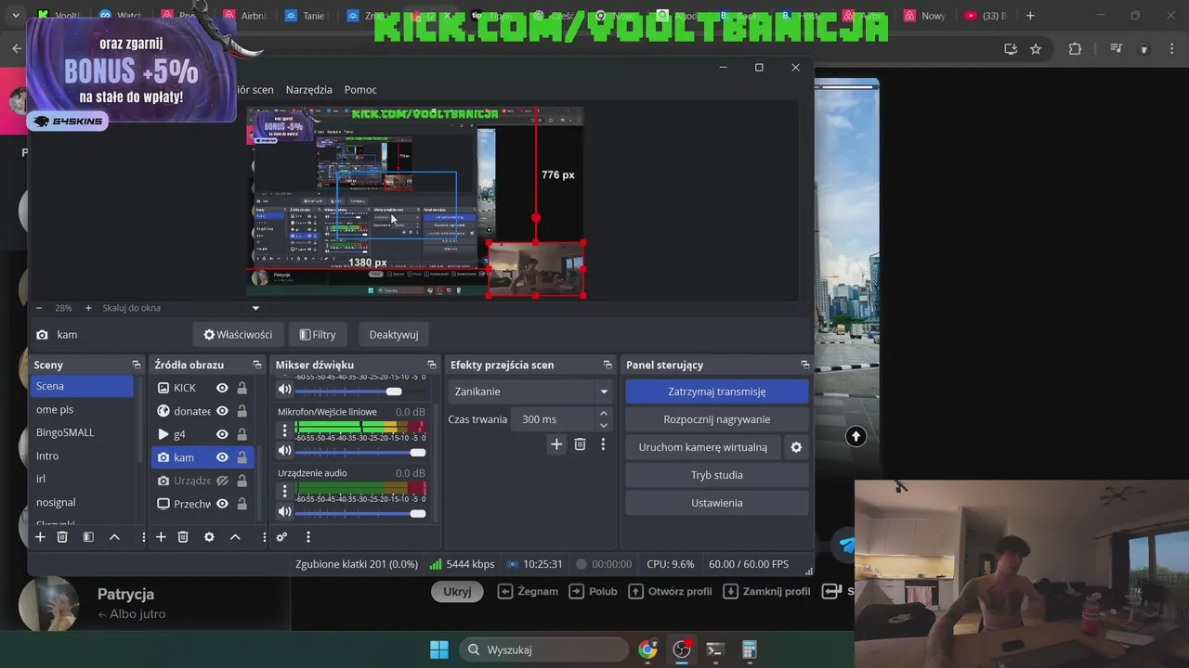The height and width of the screenshot is (668, 1189).
Task: Move source up in Źródła obrazu
Action: [235, 537]
